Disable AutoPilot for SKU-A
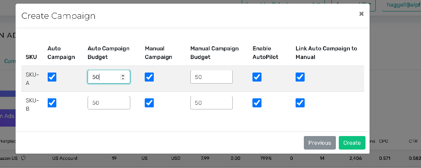421x168 pixels. [257, 77]
